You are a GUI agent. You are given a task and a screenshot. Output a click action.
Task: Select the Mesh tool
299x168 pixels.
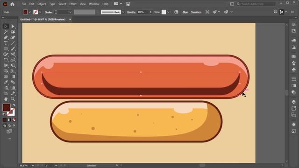click(x=6, y=77)
